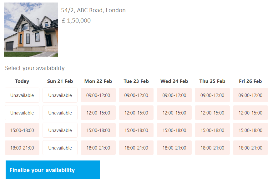This screenshot has height=183, width=273.
Task: Choose Mon 22 Feb 12:00-15:00 slot
Action: tap(98, 113)
